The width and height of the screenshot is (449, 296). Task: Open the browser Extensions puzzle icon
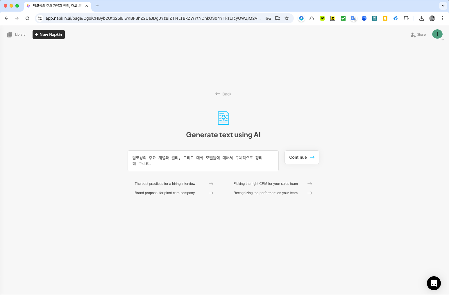[x=406, y=18]
